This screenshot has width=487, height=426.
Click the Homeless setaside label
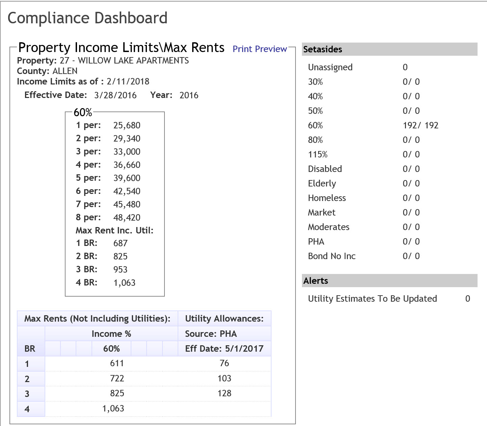coord(327,198)
